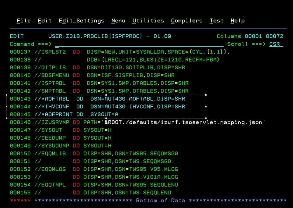Click the //SDSFMENU DD name

52,75
